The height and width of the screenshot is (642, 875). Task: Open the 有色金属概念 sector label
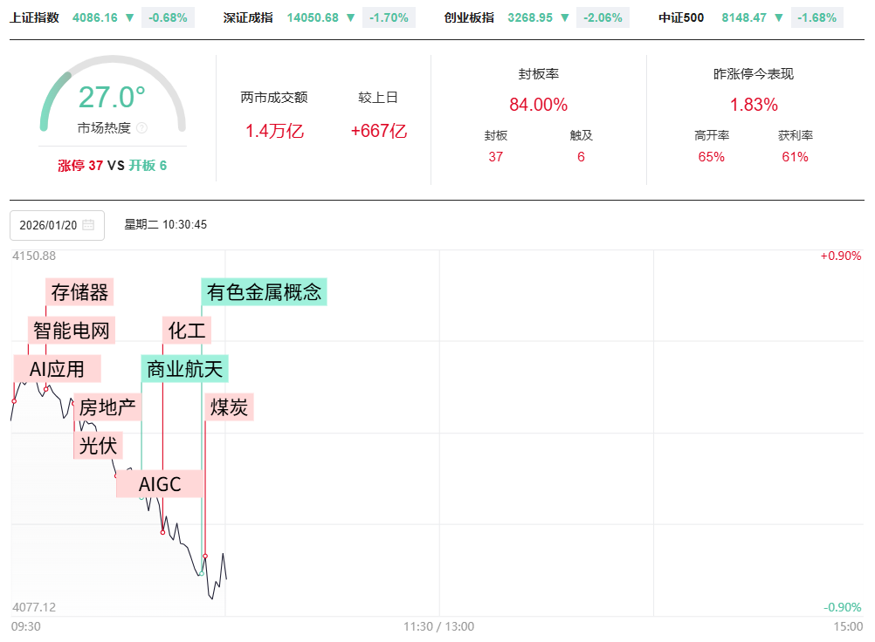[x=265, y=292]
